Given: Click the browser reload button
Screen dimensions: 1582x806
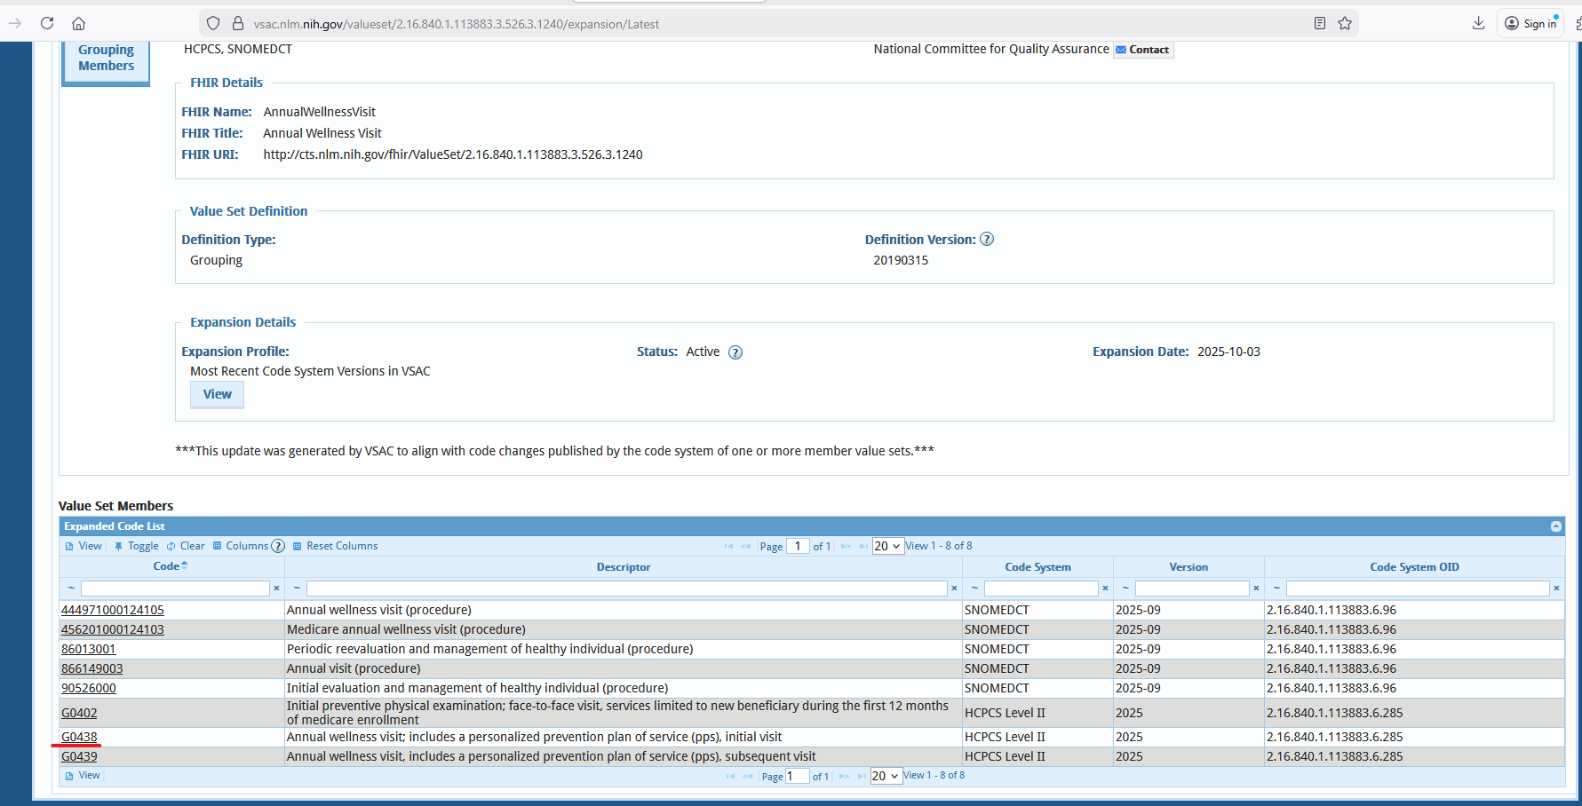Looking at the screenshot, I should tap(47, 23).
